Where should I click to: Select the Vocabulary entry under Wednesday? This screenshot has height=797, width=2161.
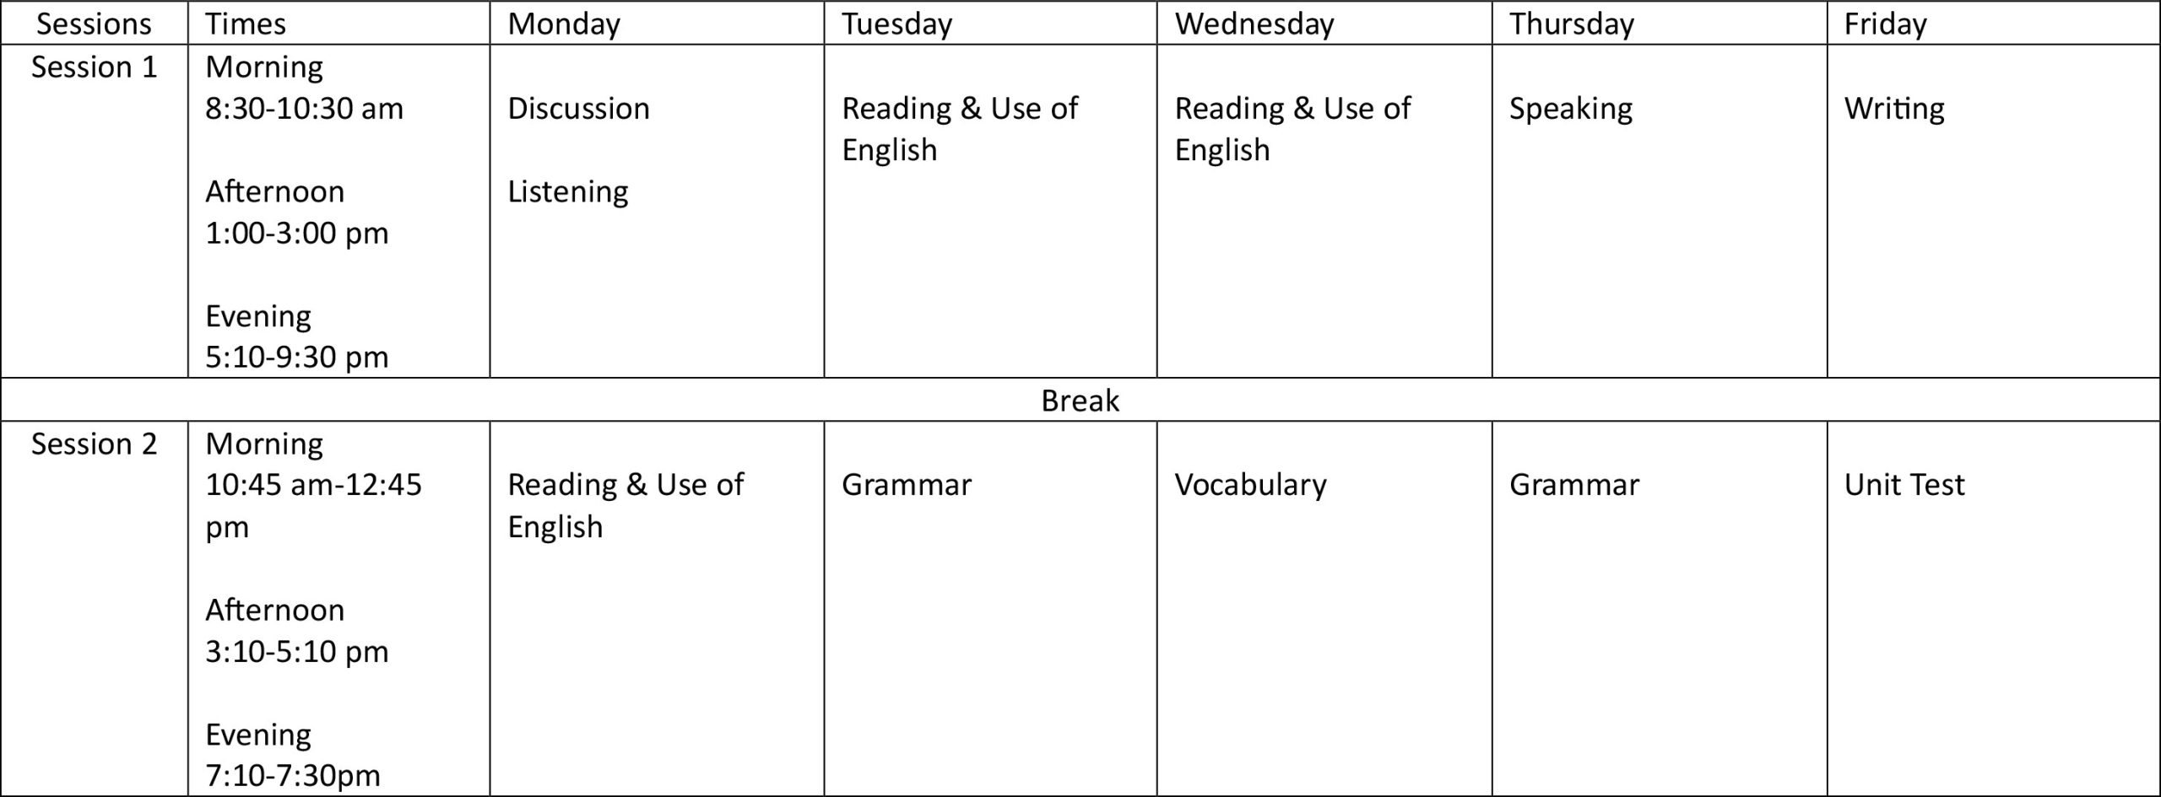click(1250, 486)
